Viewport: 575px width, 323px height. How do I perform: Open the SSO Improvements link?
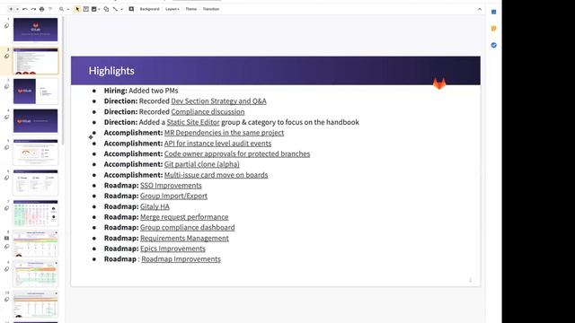click(171, 186)
